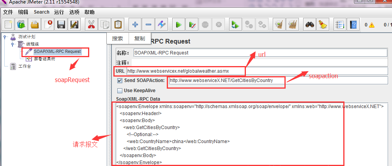Click the web:CountryName china line
Image resolution: width=392 pixels, height=166 pixels.
(178, 142)
